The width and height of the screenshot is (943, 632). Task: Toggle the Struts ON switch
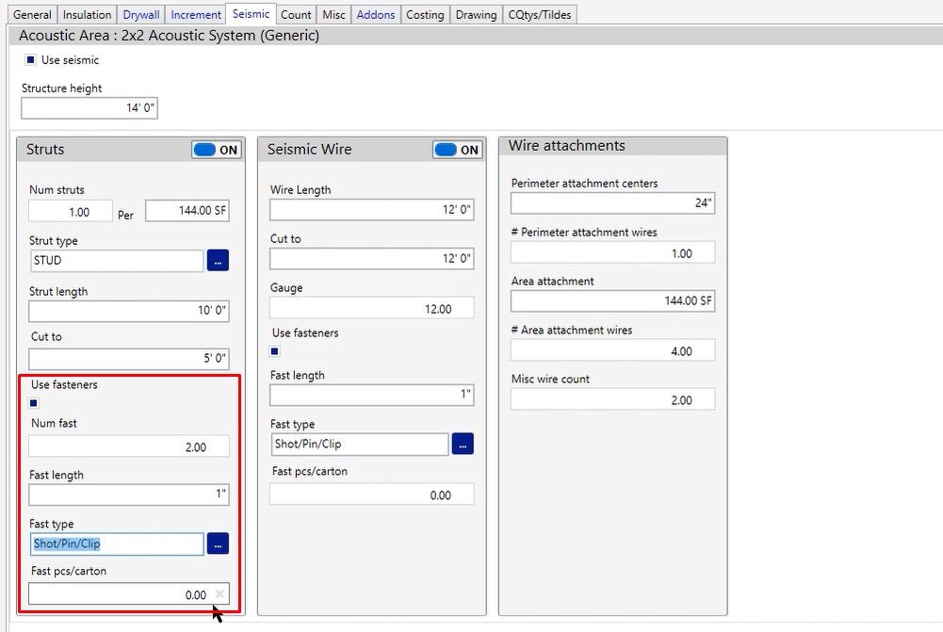coord(217,150)
